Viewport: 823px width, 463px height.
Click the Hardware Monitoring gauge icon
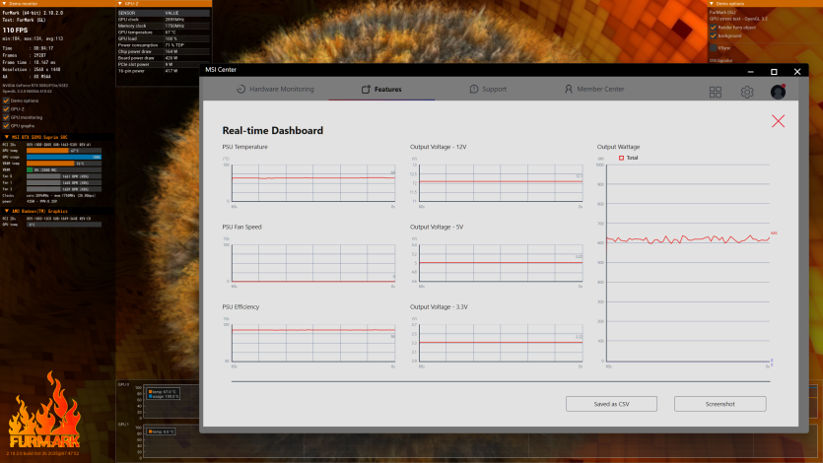coord(240,89)
